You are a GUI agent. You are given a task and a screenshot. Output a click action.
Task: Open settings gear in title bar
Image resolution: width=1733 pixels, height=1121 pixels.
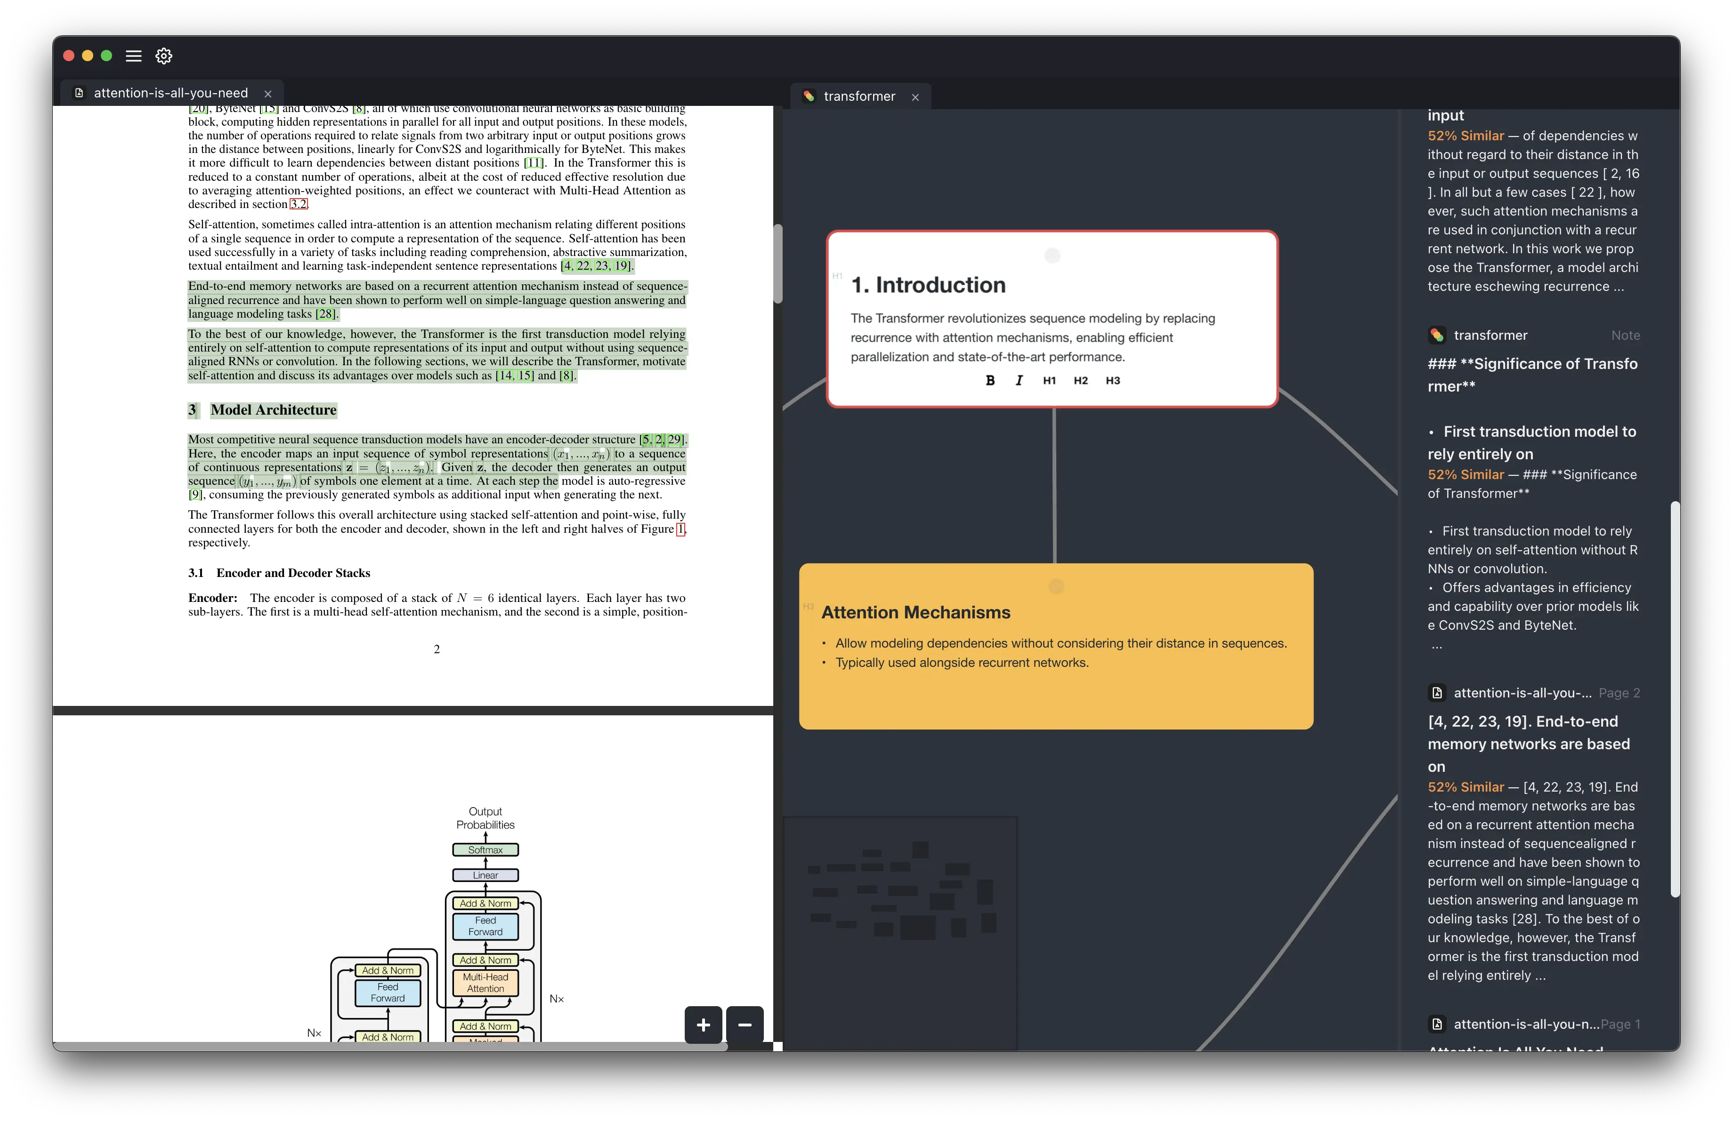click(164, 56)
